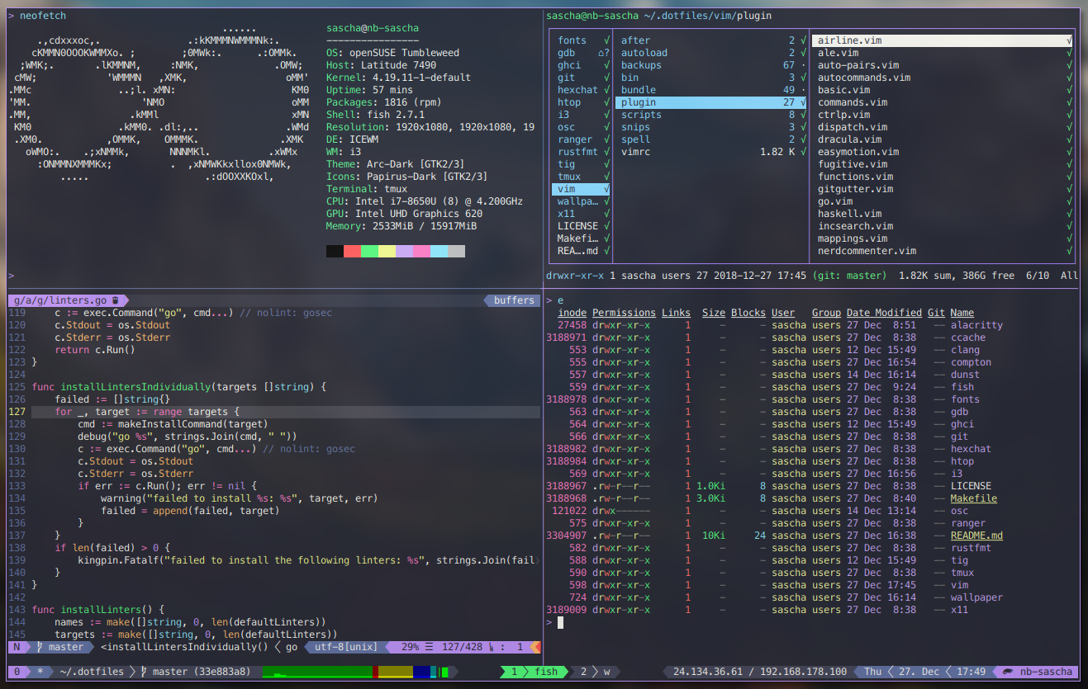Click the inode column header
Screen dimensions: 1088x689
point(573,313)
